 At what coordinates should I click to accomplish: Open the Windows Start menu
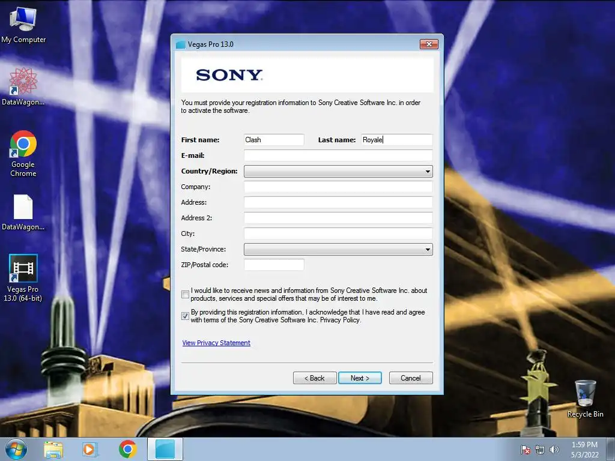[16, 449]
